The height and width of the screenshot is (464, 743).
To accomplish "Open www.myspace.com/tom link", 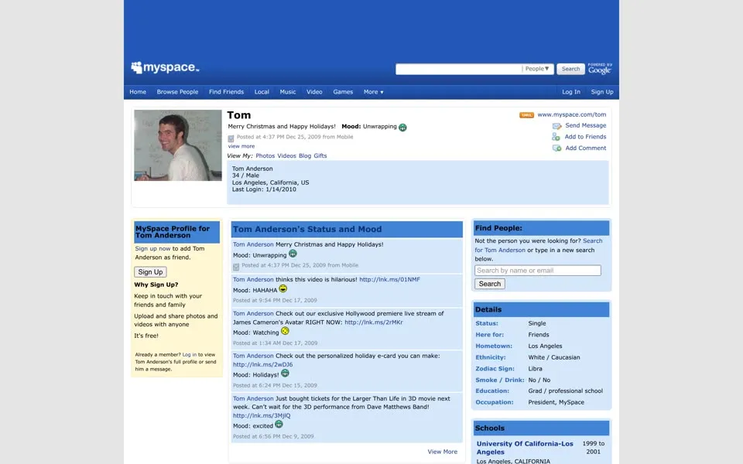I will pos(571,114).
